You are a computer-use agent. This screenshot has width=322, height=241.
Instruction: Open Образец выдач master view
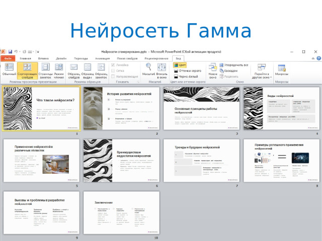(x=88, y=71)
